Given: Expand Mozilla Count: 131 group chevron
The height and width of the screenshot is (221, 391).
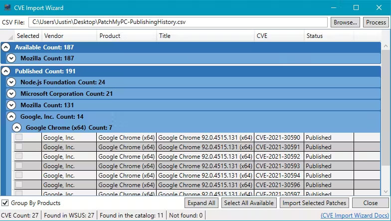Looking at the screenshot, I should (x=11, y=105).
